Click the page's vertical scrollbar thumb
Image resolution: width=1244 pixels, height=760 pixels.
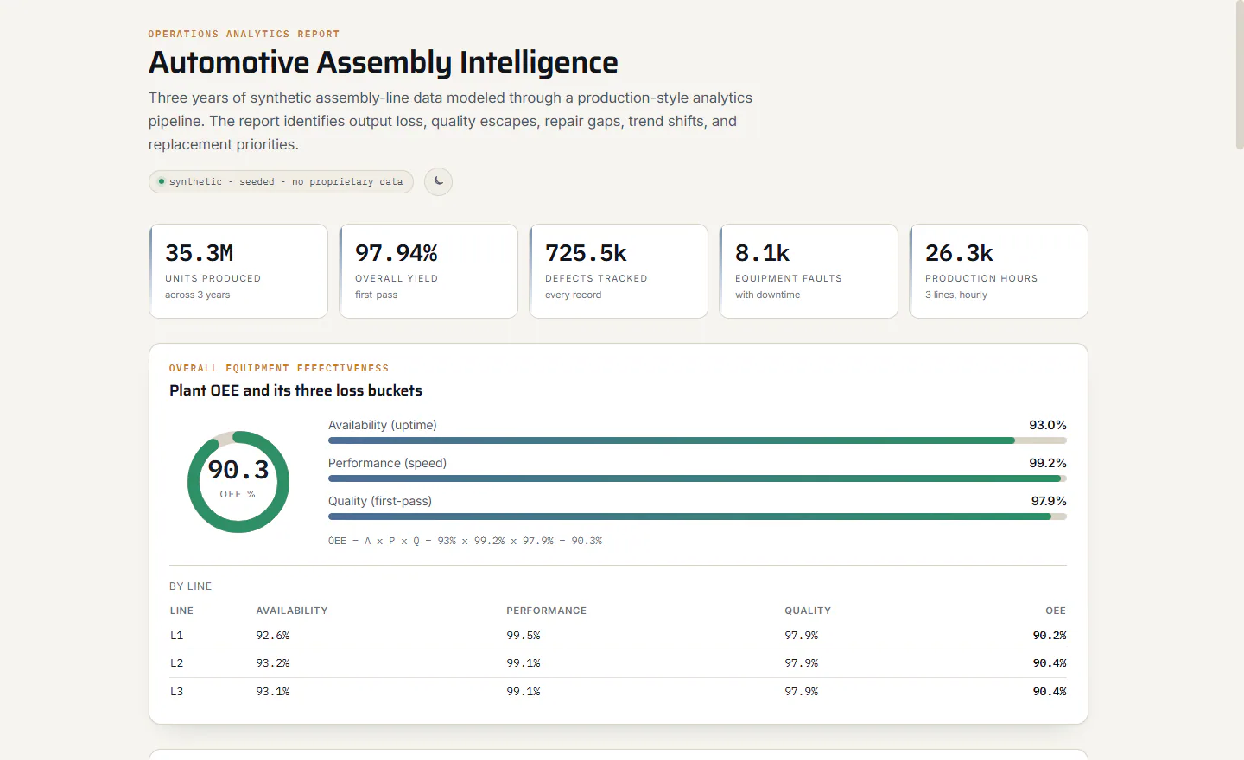pos(1240,75)
